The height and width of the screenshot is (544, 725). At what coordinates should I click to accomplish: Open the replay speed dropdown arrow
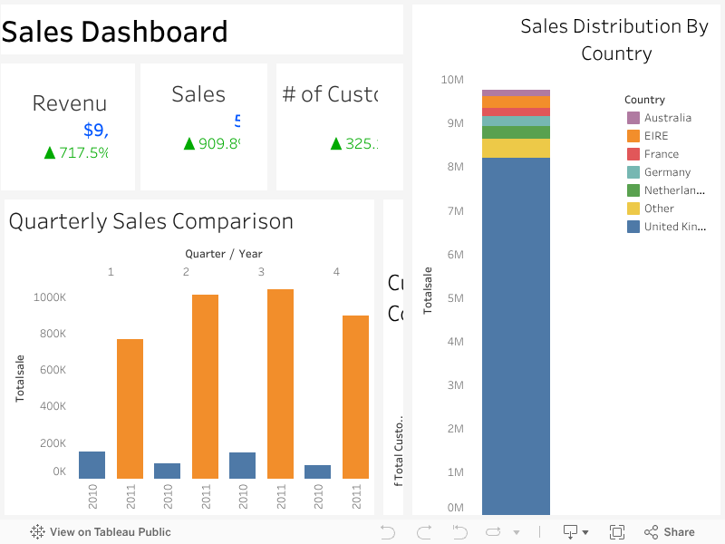point(518,533)
